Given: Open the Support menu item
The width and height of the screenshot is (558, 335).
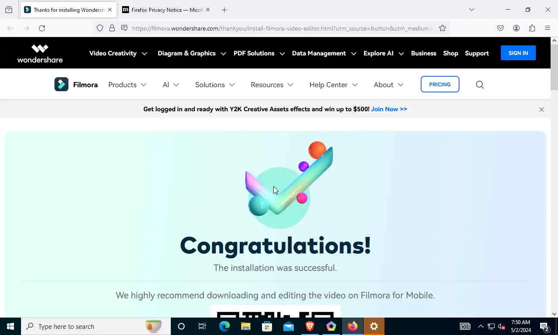Looking at the screenshot, I should 477,53.
